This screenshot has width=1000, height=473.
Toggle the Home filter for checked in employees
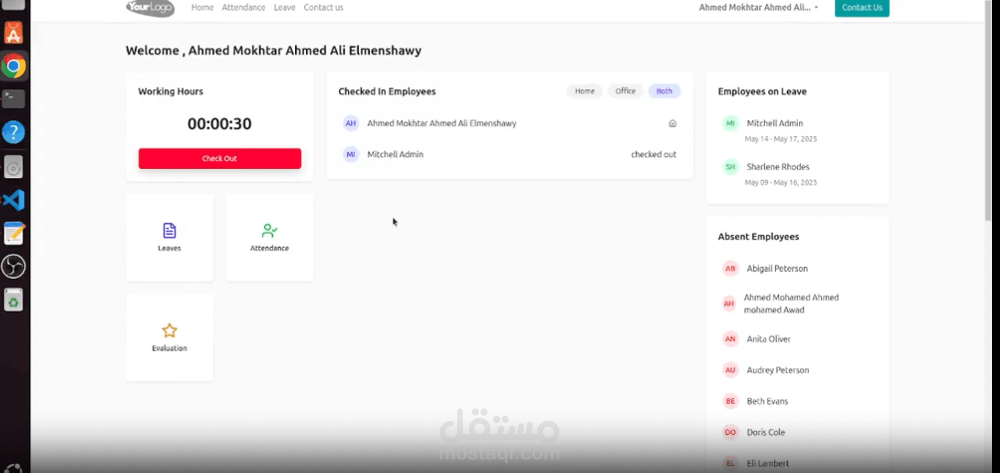click(x=584, y=91)
